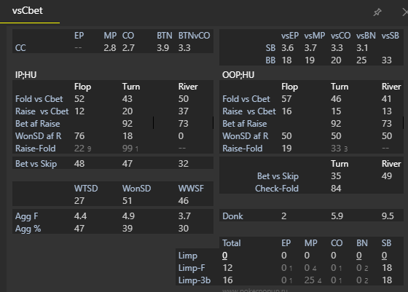Viewport: 408px width, 292px height.
Task: Click the Fold vs Cbet label in IP;HU
Action: [x=39, y=99]
